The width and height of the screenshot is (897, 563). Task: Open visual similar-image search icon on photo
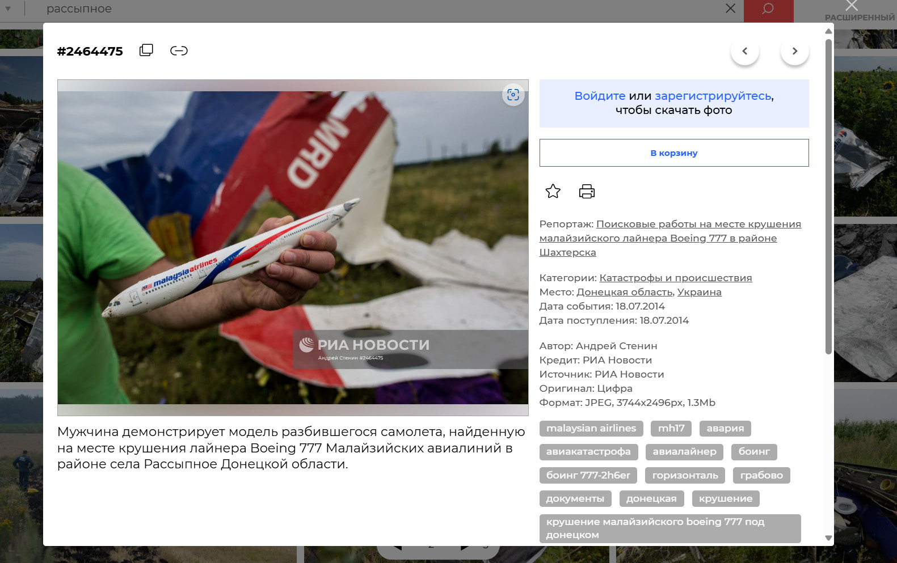pos(513,95)
